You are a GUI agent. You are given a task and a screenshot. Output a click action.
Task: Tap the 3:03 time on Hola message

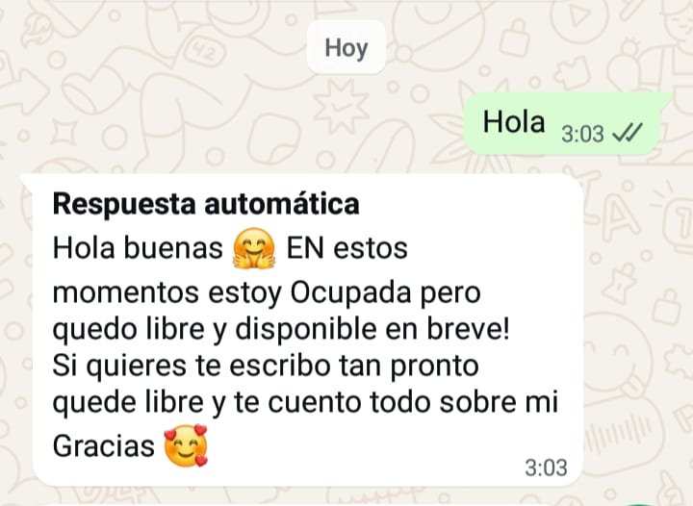582,134
